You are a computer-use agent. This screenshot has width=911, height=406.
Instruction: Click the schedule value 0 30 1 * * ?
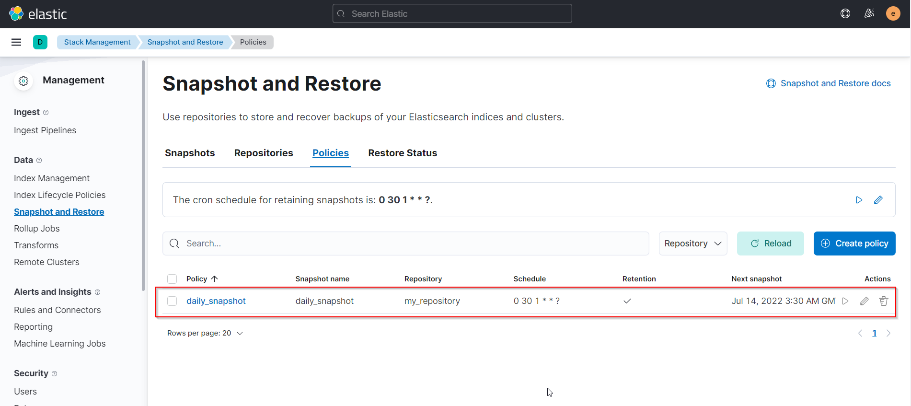(537, 301)
